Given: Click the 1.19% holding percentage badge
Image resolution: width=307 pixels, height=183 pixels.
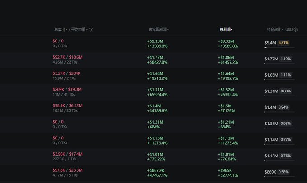Looking at the screenshot, I should click(285, 59).
